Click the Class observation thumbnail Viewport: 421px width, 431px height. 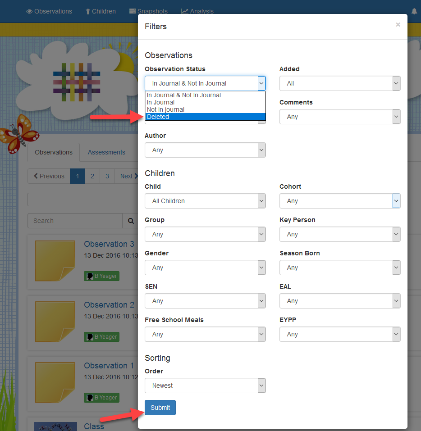tap(55, 426)
